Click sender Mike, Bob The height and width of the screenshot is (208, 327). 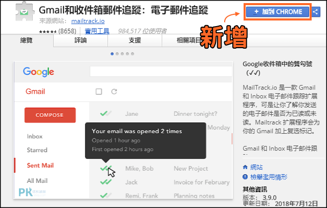(139, 169)
